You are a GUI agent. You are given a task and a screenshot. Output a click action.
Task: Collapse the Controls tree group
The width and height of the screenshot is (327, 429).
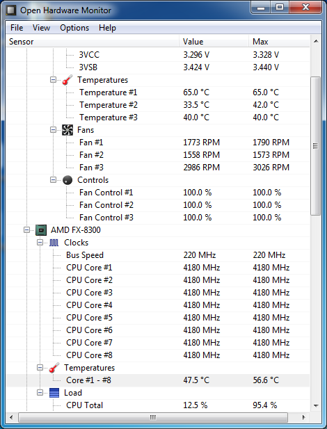(x=53, y=180)
